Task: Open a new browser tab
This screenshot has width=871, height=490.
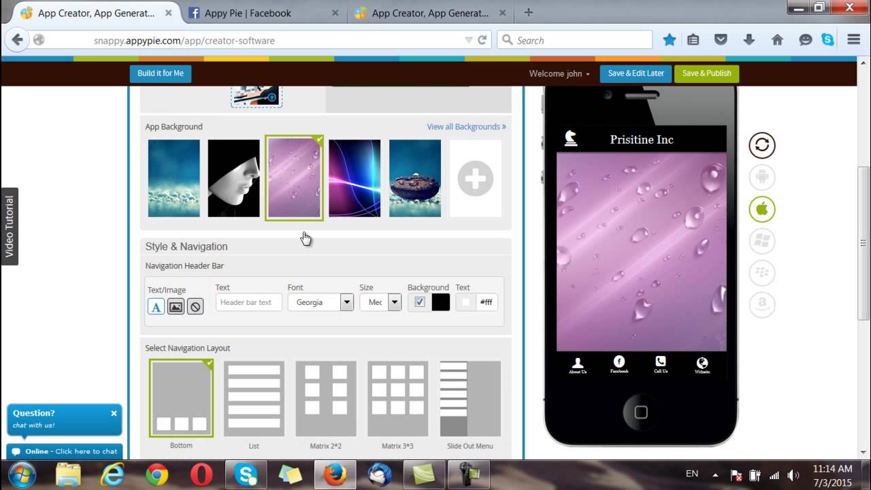Action: (x=529, y=12)
